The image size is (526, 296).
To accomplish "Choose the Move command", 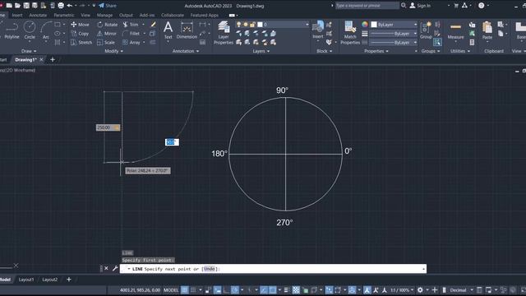I will pyautogui.click(x=81, y=25).
